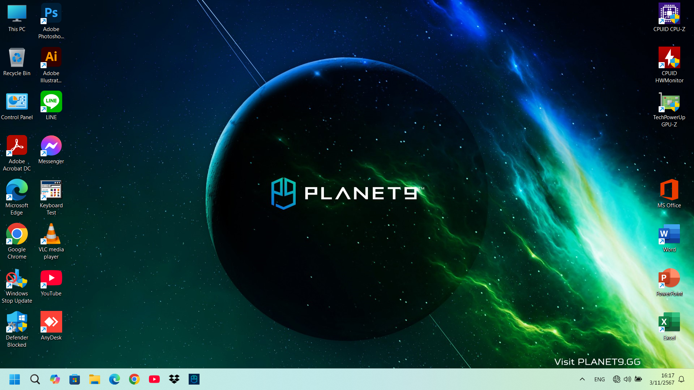Open Chrome from the taskbar
The image size is (694, 390).
134,379
